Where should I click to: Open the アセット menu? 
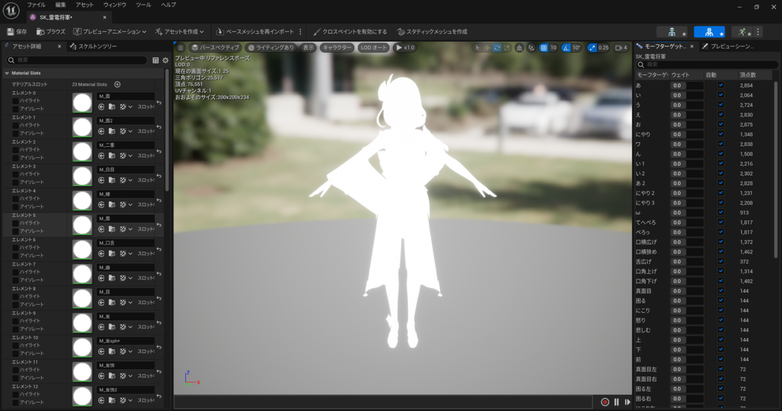84,5
